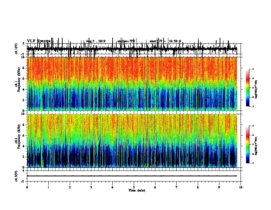Click inside the ch.2 spectrogram plot
The height and width of the screenshot is (210, 271).
[x=132, y=141]
